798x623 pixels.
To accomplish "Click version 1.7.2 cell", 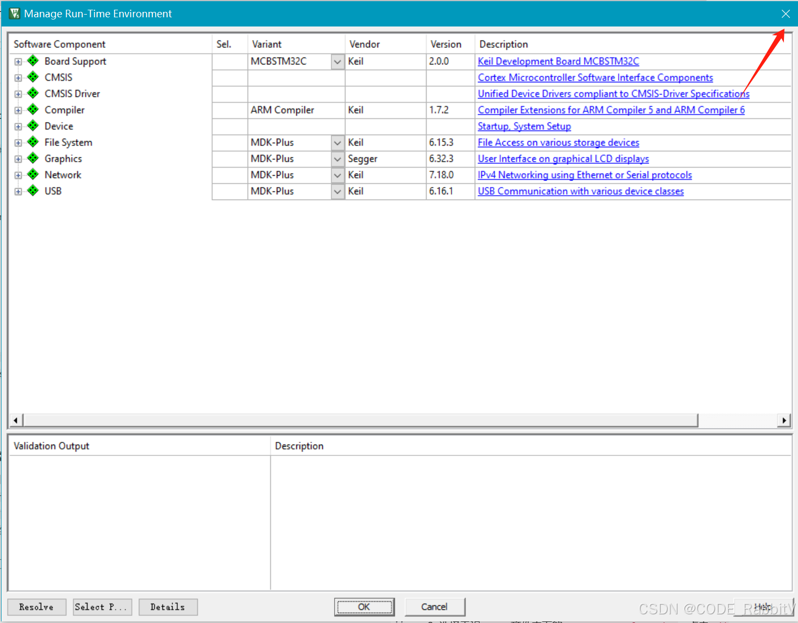I will (x=450, y=110).
